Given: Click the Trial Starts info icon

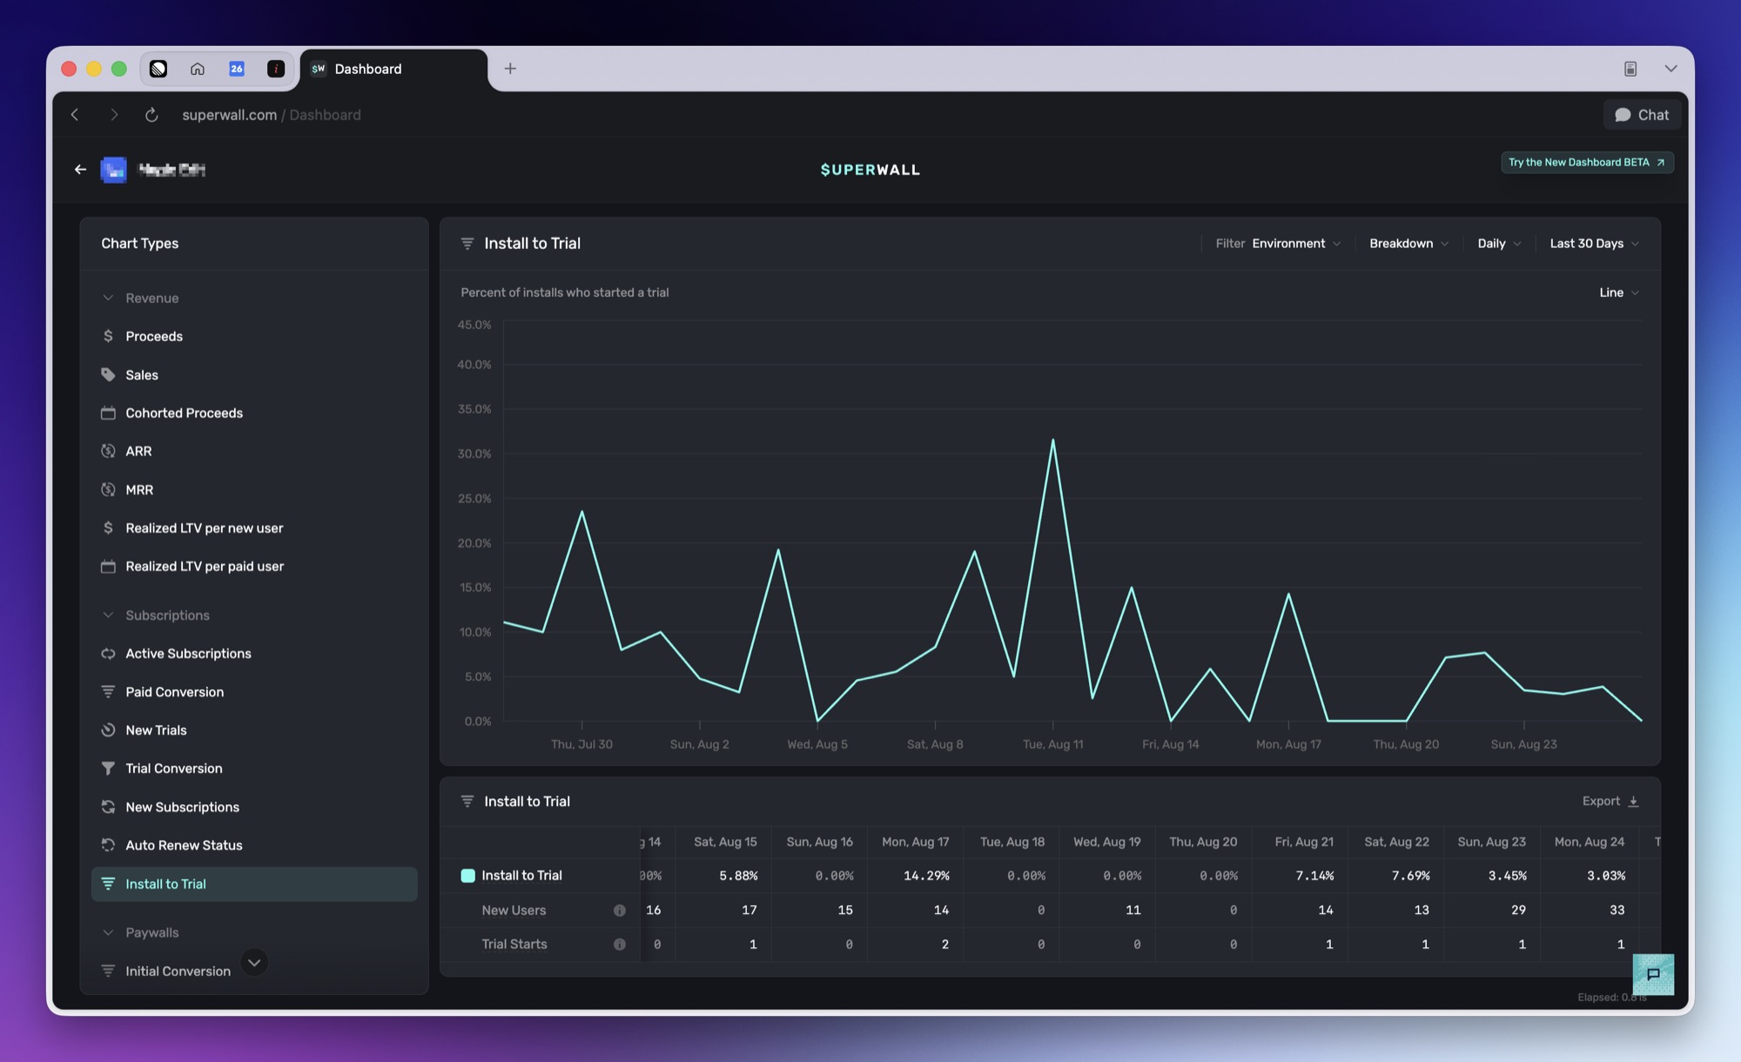Looking at the screenshot, I should [619, 944].
